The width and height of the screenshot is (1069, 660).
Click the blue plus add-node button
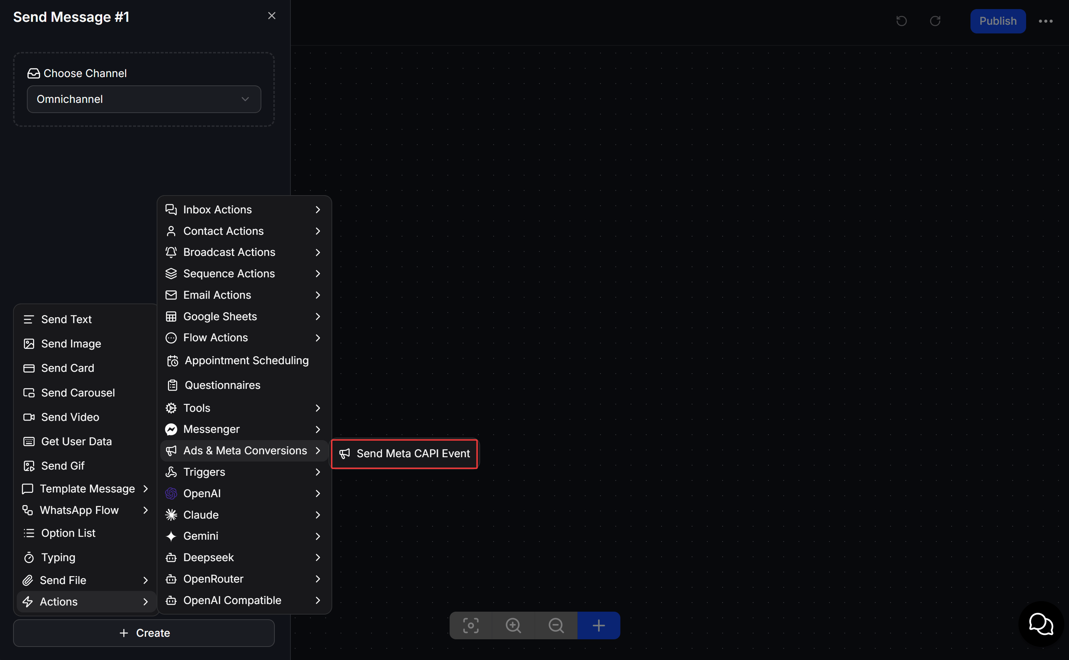point(598,625)
